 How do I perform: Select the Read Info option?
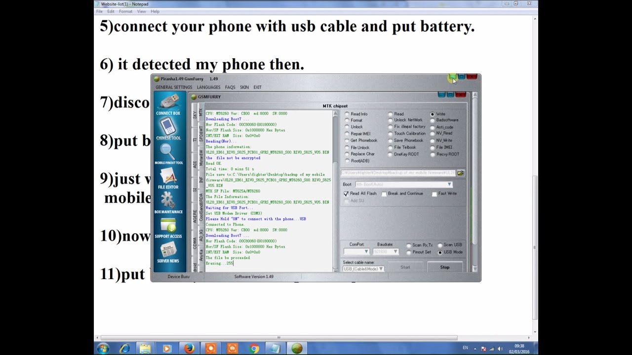[355, 114]
